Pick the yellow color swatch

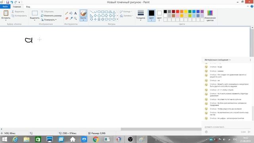(186, 12)
